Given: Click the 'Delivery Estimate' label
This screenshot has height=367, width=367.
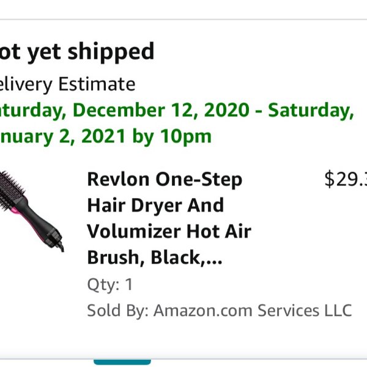Looking at the screenshot, I should [67, 84].
